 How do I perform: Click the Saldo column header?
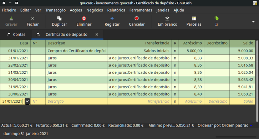[x=243, y=43]
